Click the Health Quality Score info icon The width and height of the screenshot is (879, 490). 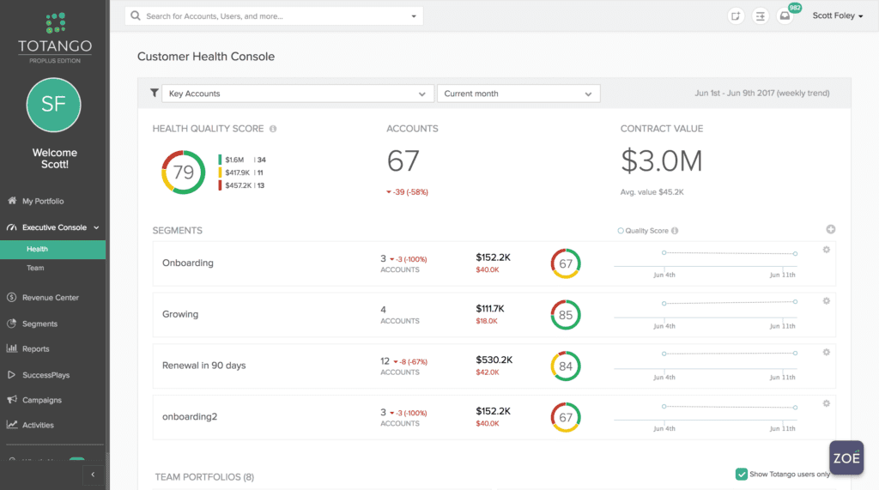coord(273,129)
